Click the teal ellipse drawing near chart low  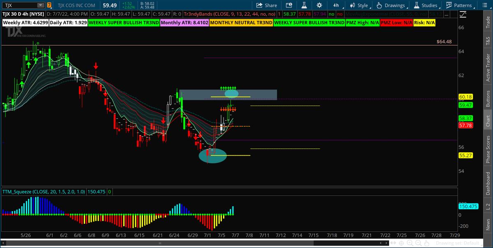[213, 156]
